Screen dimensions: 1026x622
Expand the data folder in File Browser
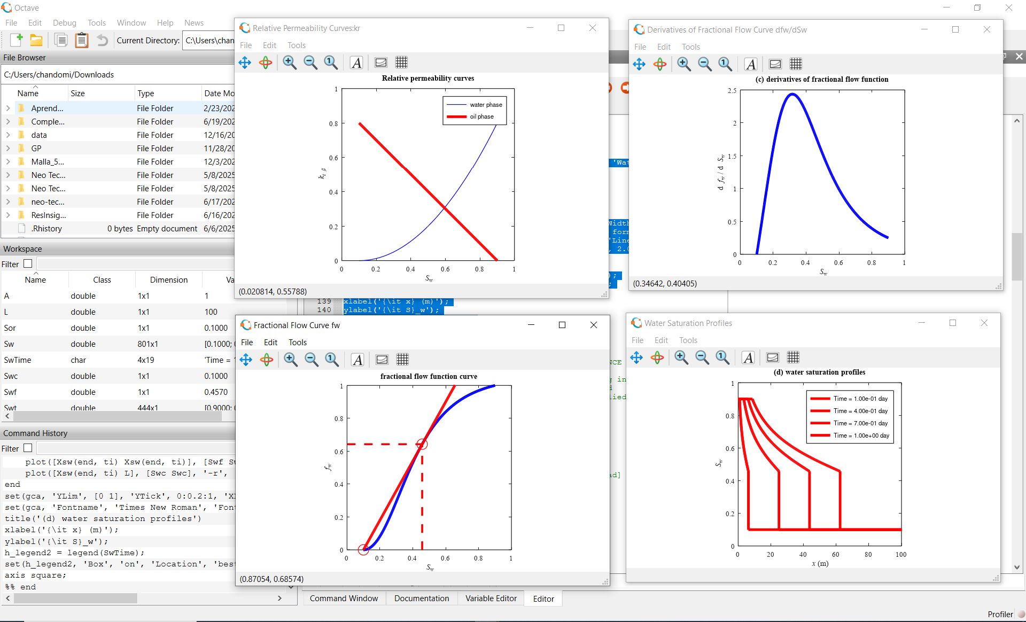(8, 135)
